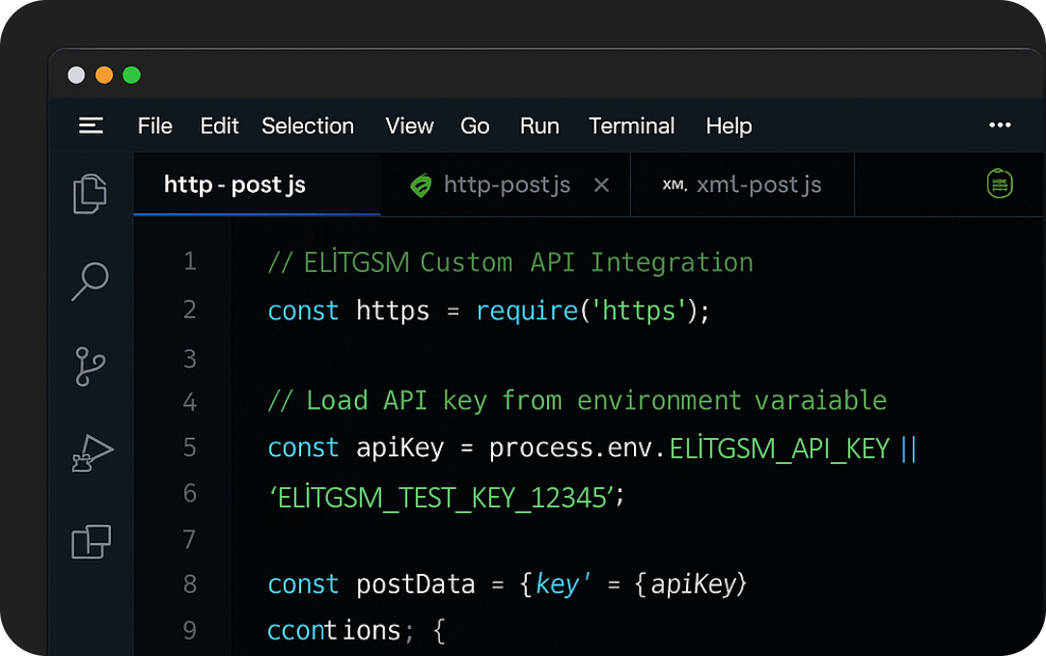The height and width of the screenshot is (656, 1046).
Task: Click the '||' operator in line 5
Action: [909, 448]
